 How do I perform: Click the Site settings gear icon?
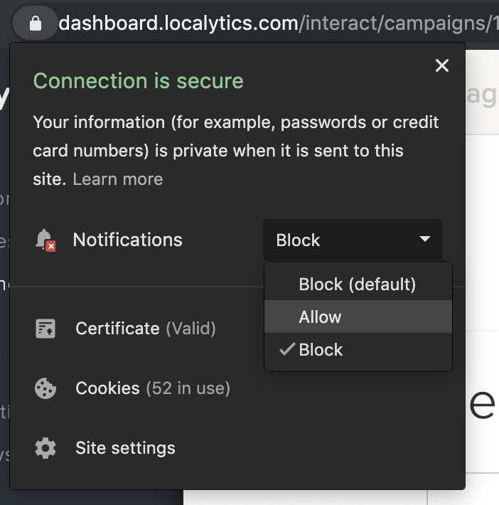tap(45, 449)
